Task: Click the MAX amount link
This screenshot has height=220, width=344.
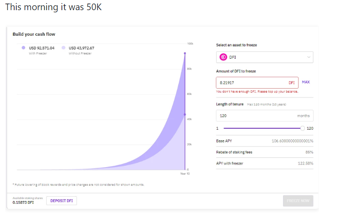Action: click(x=306, y=82)
